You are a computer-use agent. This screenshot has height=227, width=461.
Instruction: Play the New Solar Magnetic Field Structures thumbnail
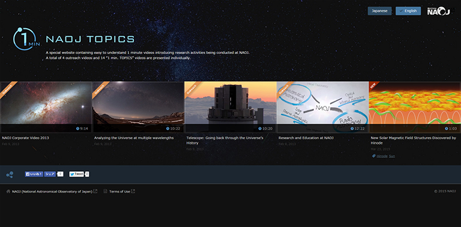pos(415,107)
